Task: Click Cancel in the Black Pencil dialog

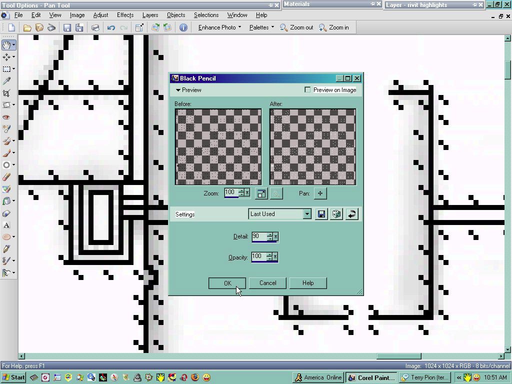Action: [x=268, y=283]
